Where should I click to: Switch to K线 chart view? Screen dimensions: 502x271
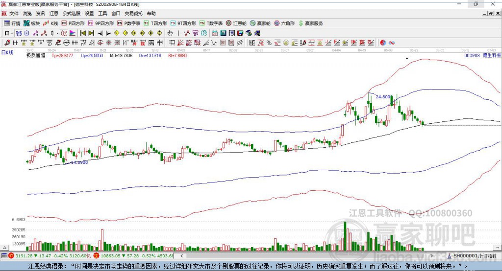(x=50, y=23)
